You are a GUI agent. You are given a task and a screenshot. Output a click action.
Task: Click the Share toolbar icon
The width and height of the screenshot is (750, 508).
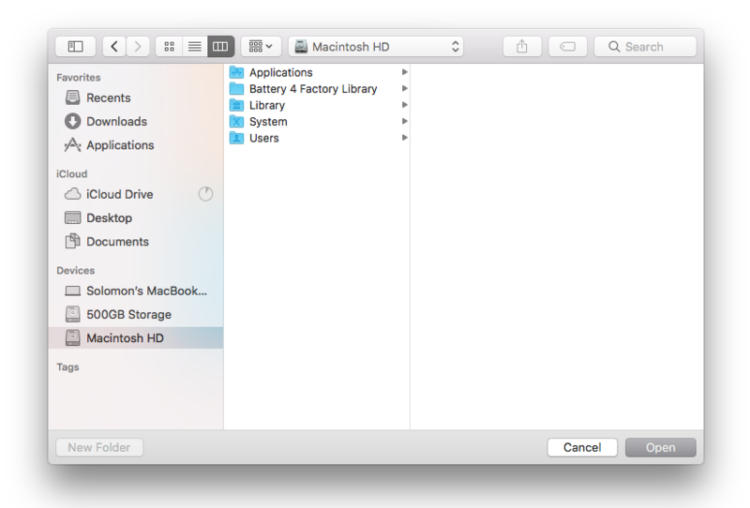coord(522,47)
